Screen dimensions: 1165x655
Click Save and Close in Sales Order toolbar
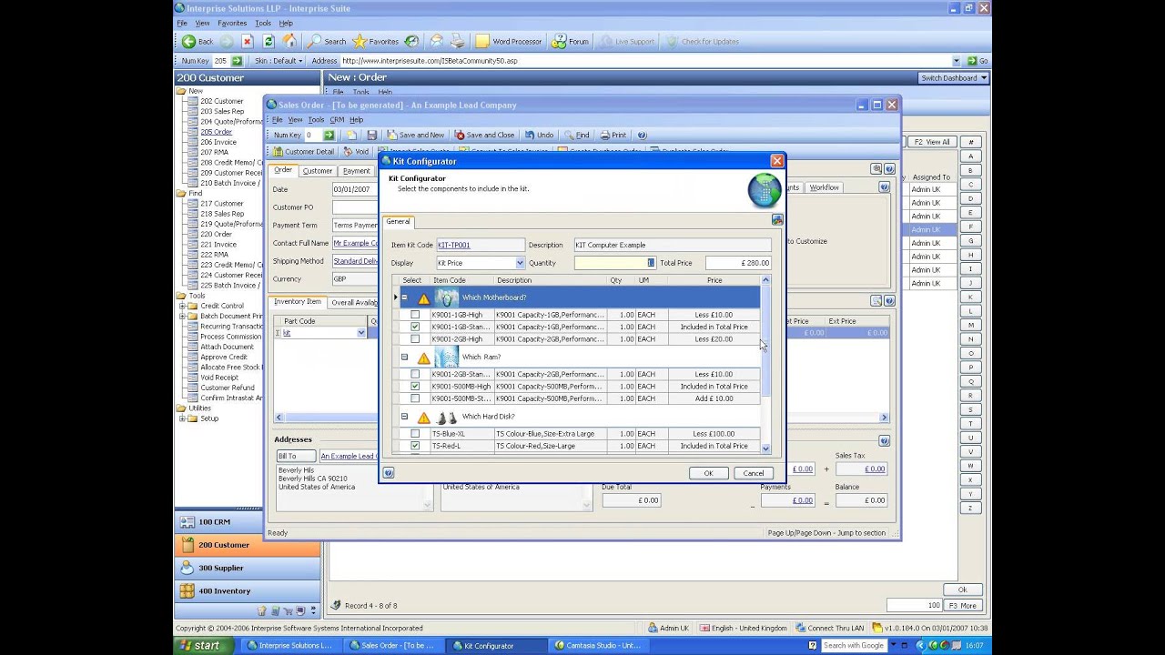(485, 135)
